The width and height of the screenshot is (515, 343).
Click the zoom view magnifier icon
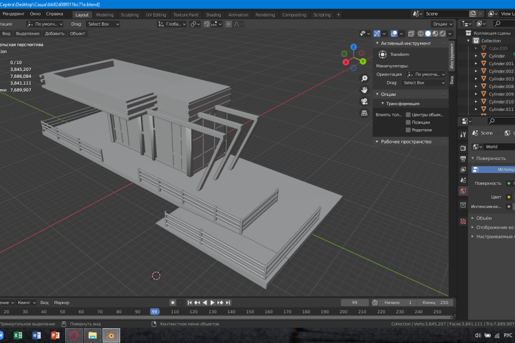pos(364,79)
